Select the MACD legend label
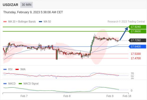Screen dimensions: 147x100 tap(12, 83)
